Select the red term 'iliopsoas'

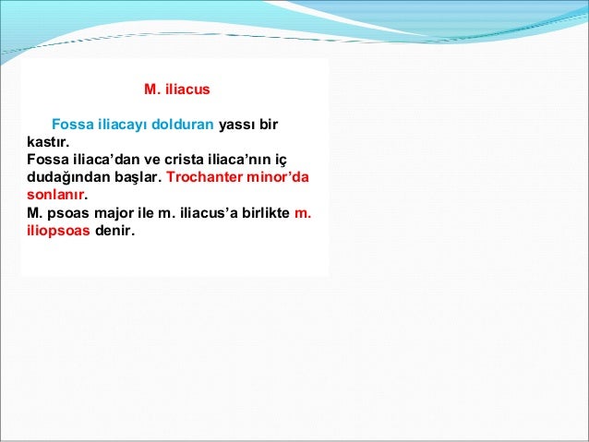pos(58,230)
